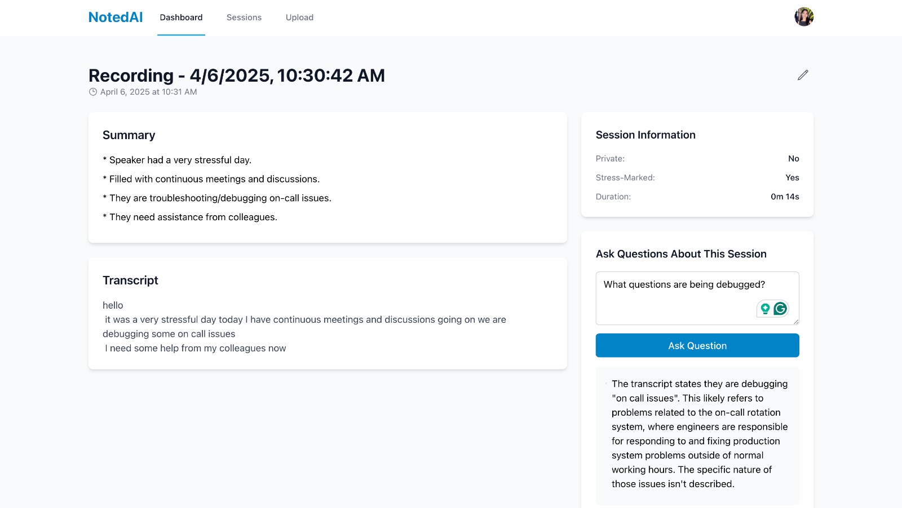Switch to the Dashboard tab
This screenshot has height=508, width=902.
pyautogui.click(x=181, y=17)
